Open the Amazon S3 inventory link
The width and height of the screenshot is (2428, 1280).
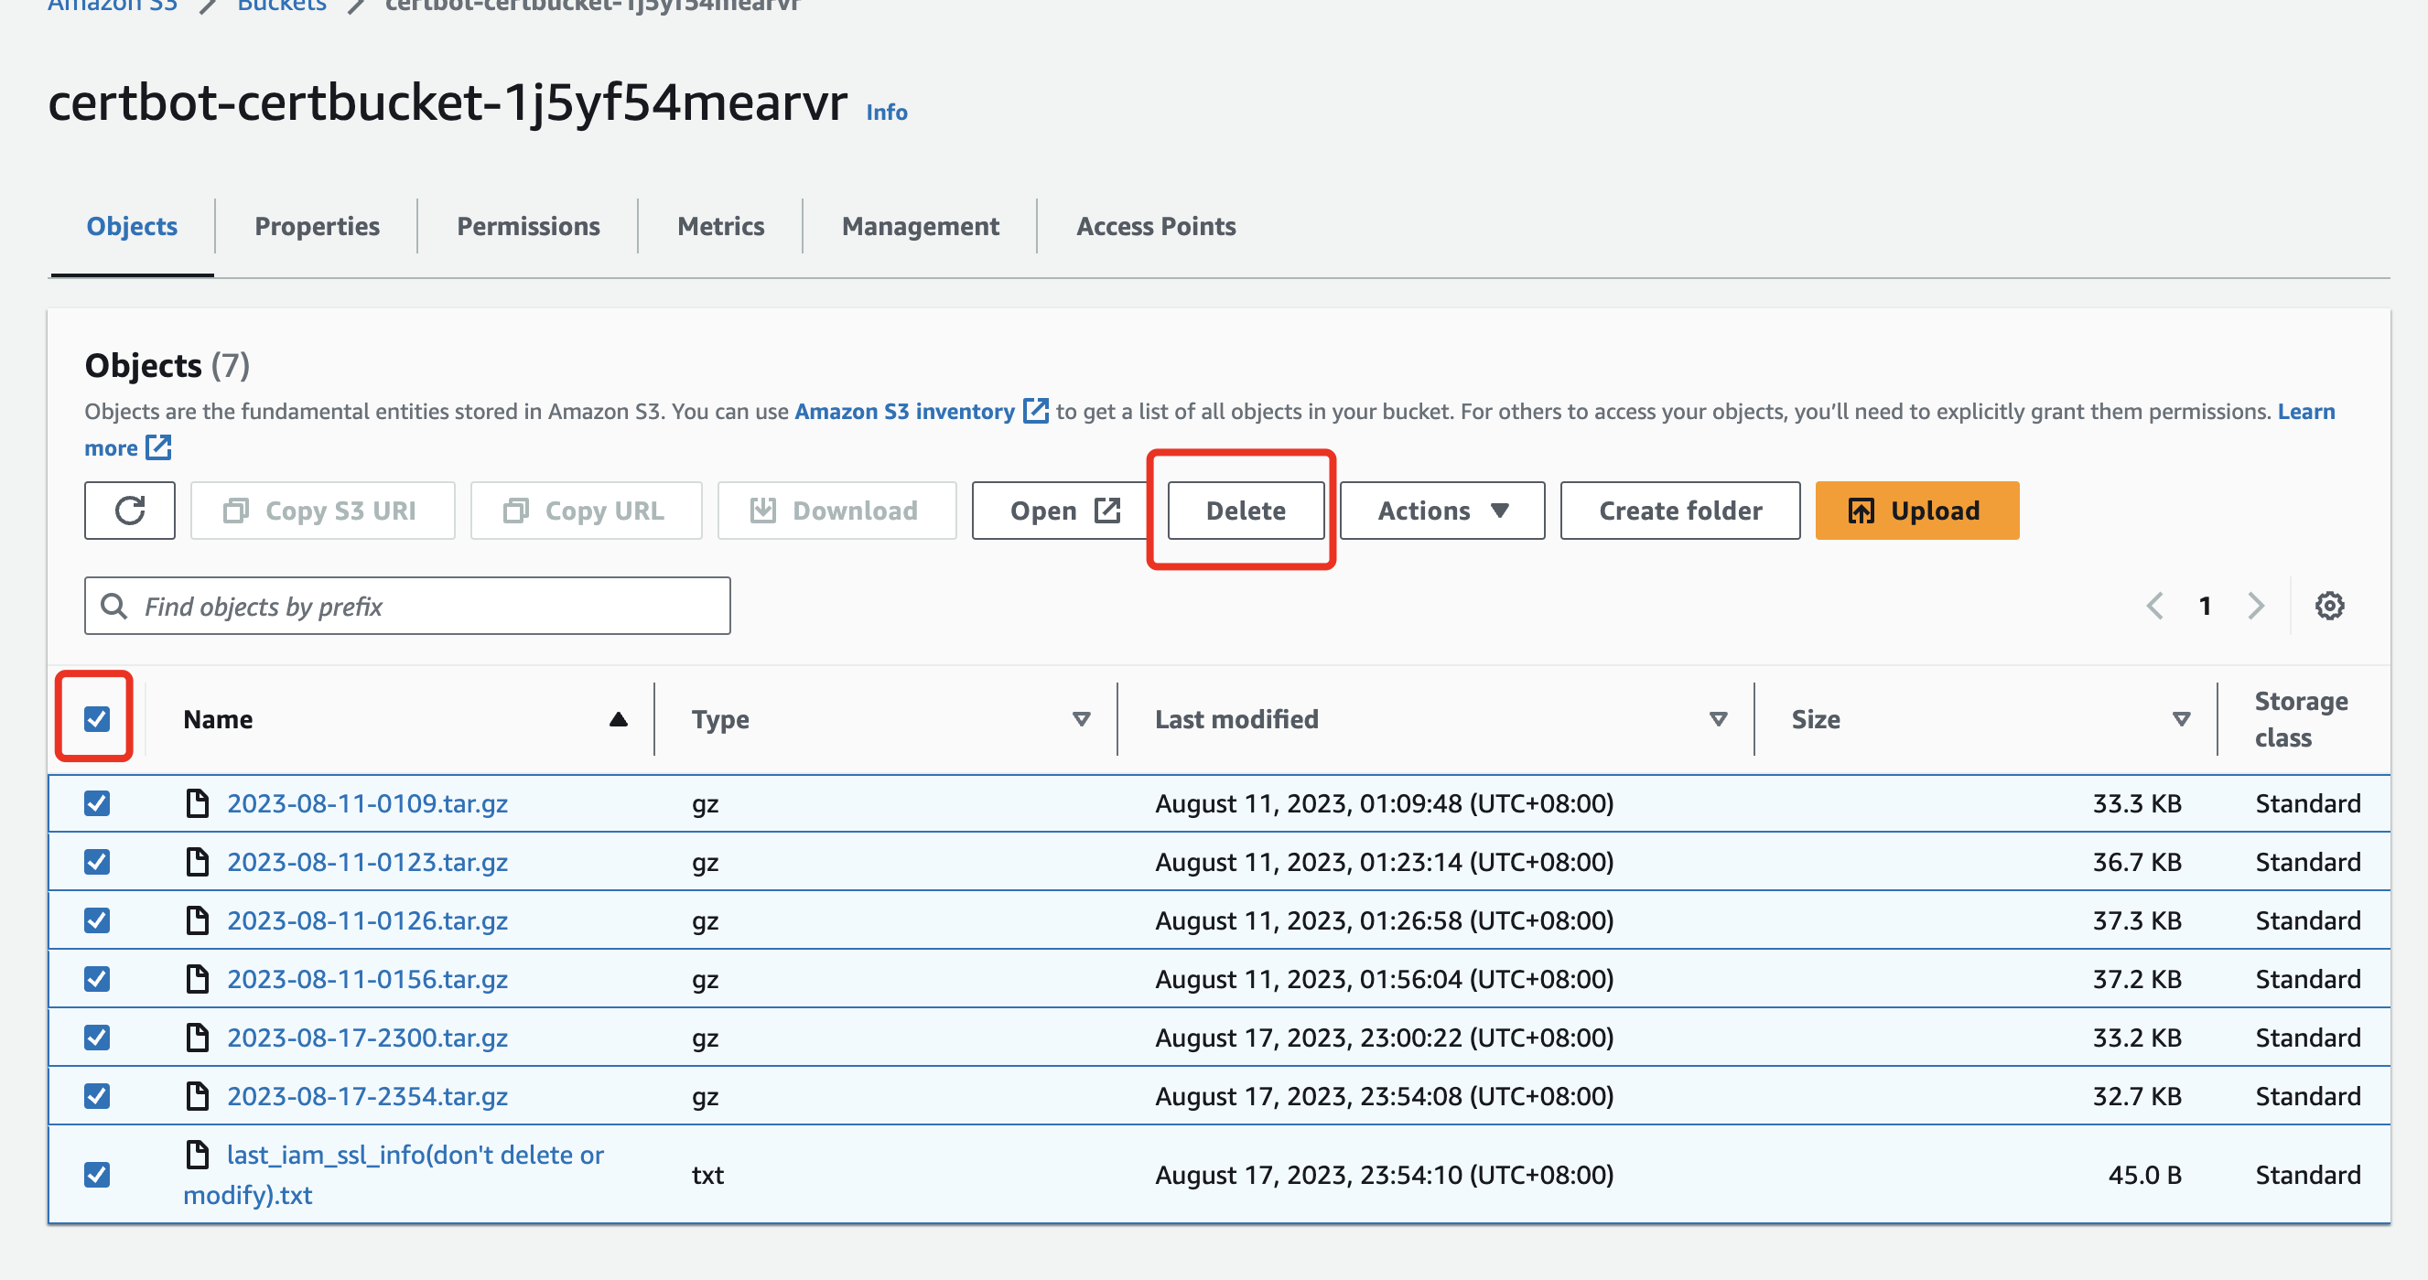(905, 411)
